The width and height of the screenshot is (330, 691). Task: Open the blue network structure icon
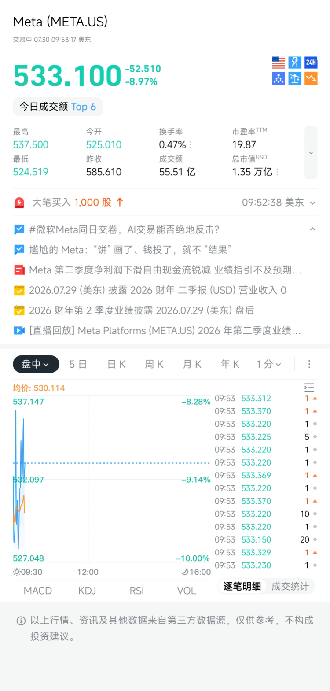pos(279,78)
